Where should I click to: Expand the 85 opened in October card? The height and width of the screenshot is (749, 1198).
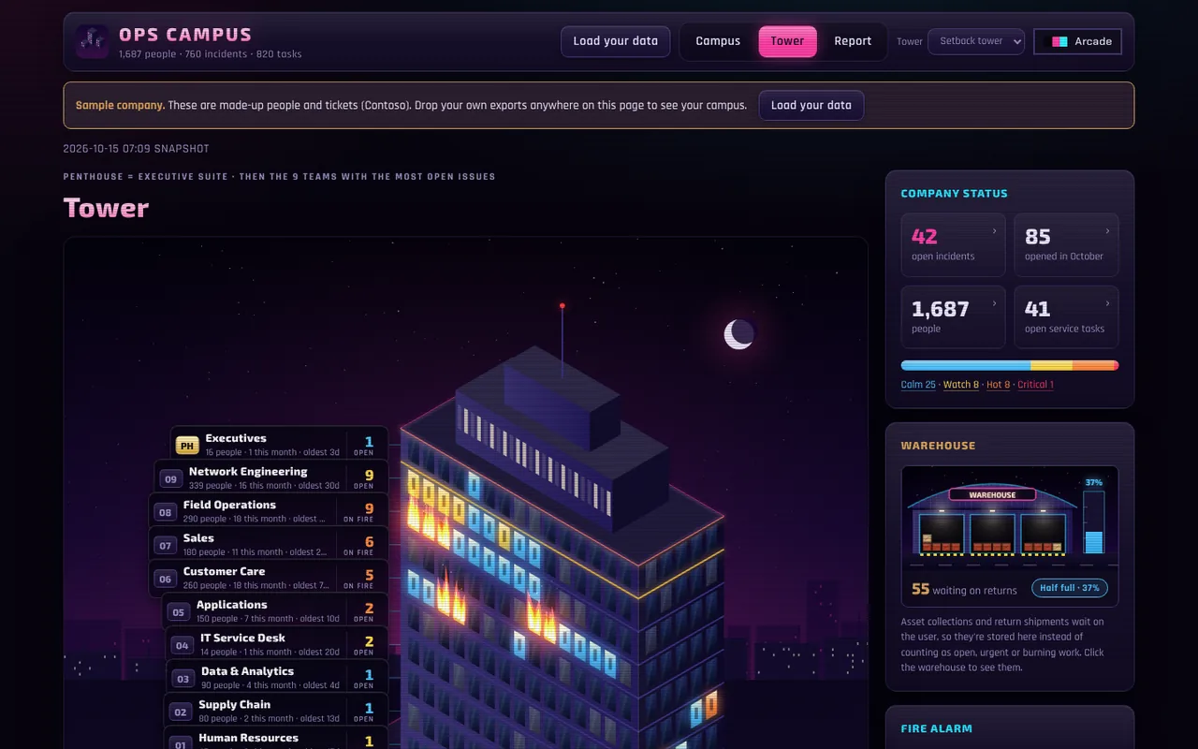(1066, 244)
